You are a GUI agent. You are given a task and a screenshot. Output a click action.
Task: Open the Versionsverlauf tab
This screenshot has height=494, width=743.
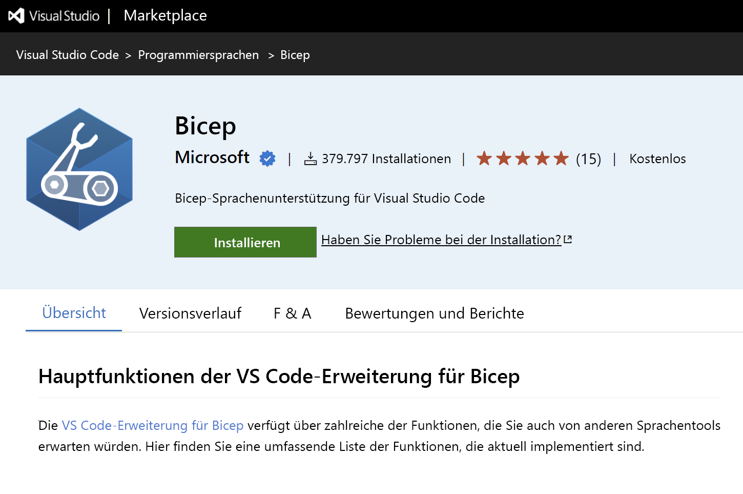click(x=190, y=313)
